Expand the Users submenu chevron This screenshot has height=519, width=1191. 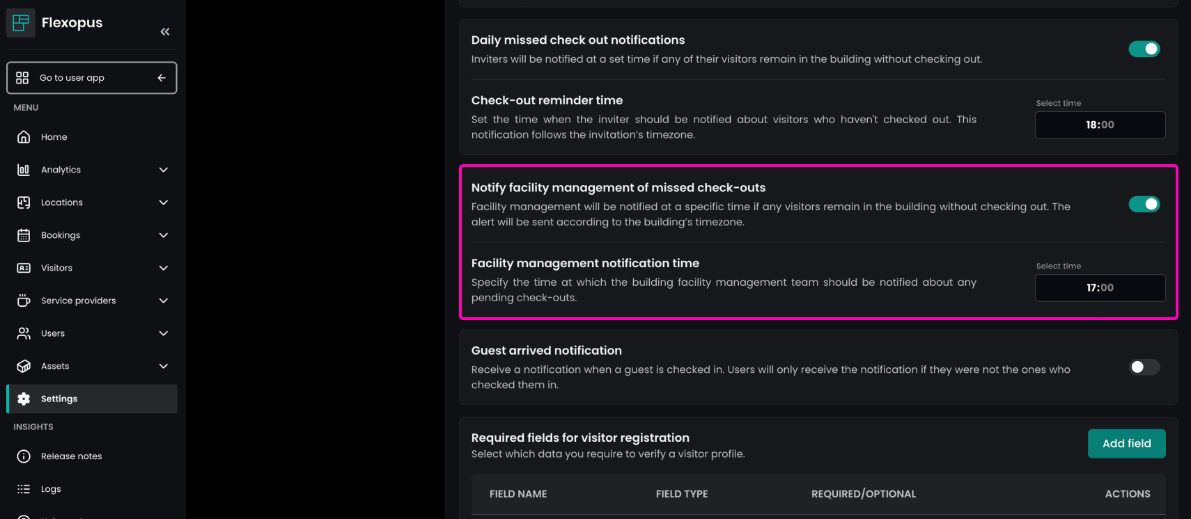click(164, 333)
